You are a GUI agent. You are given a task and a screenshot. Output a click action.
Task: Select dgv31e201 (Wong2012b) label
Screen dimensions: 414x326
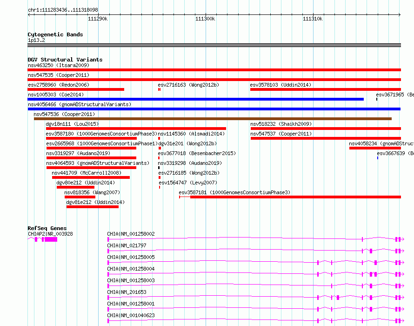pos(187,143)
